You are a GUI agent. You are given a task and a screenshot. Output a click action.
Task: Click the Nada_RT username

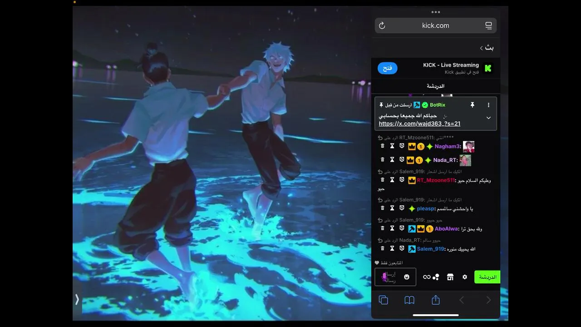pos(445,160)
